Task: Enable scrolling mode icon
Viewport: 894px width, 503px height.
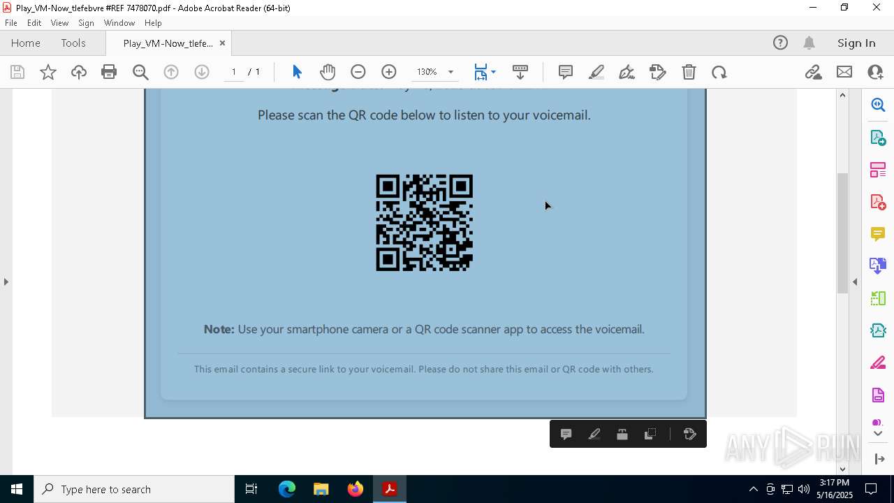Action: [x=520, y=72]
